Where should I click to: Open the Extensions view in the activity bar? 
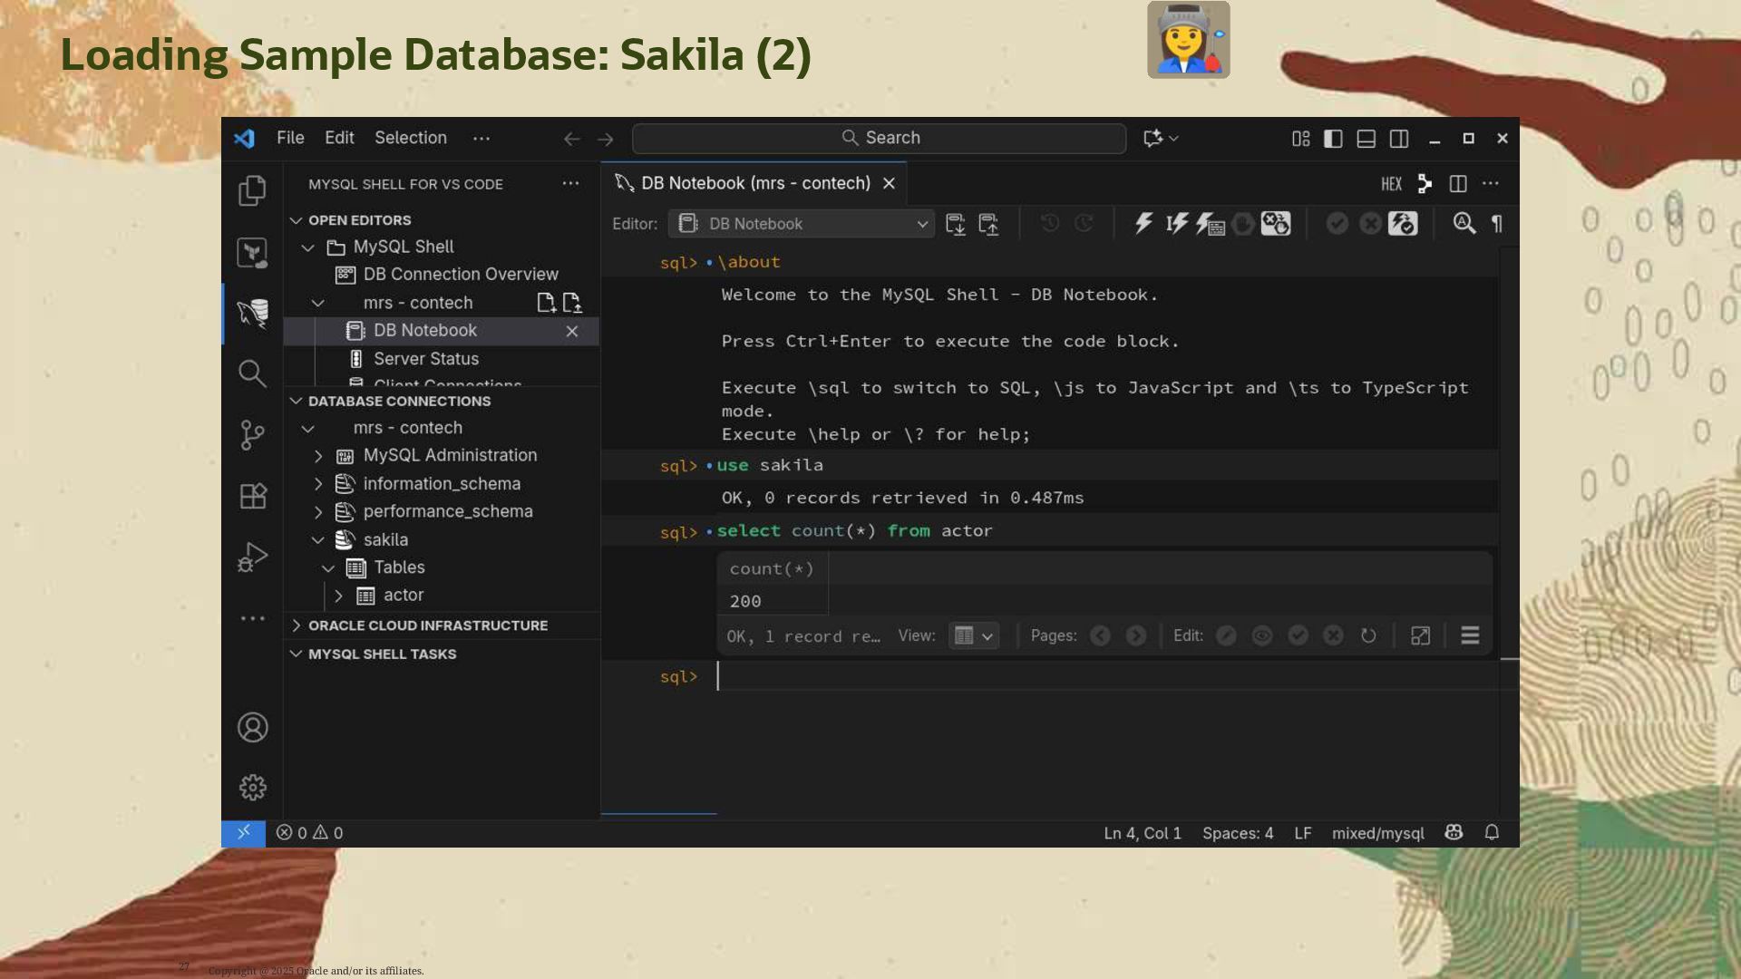252,496
